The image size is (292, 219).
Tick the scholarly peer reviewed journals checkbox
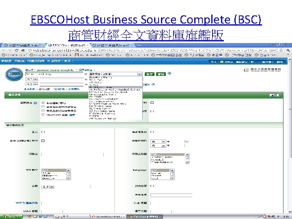click(x=43, y=141)
